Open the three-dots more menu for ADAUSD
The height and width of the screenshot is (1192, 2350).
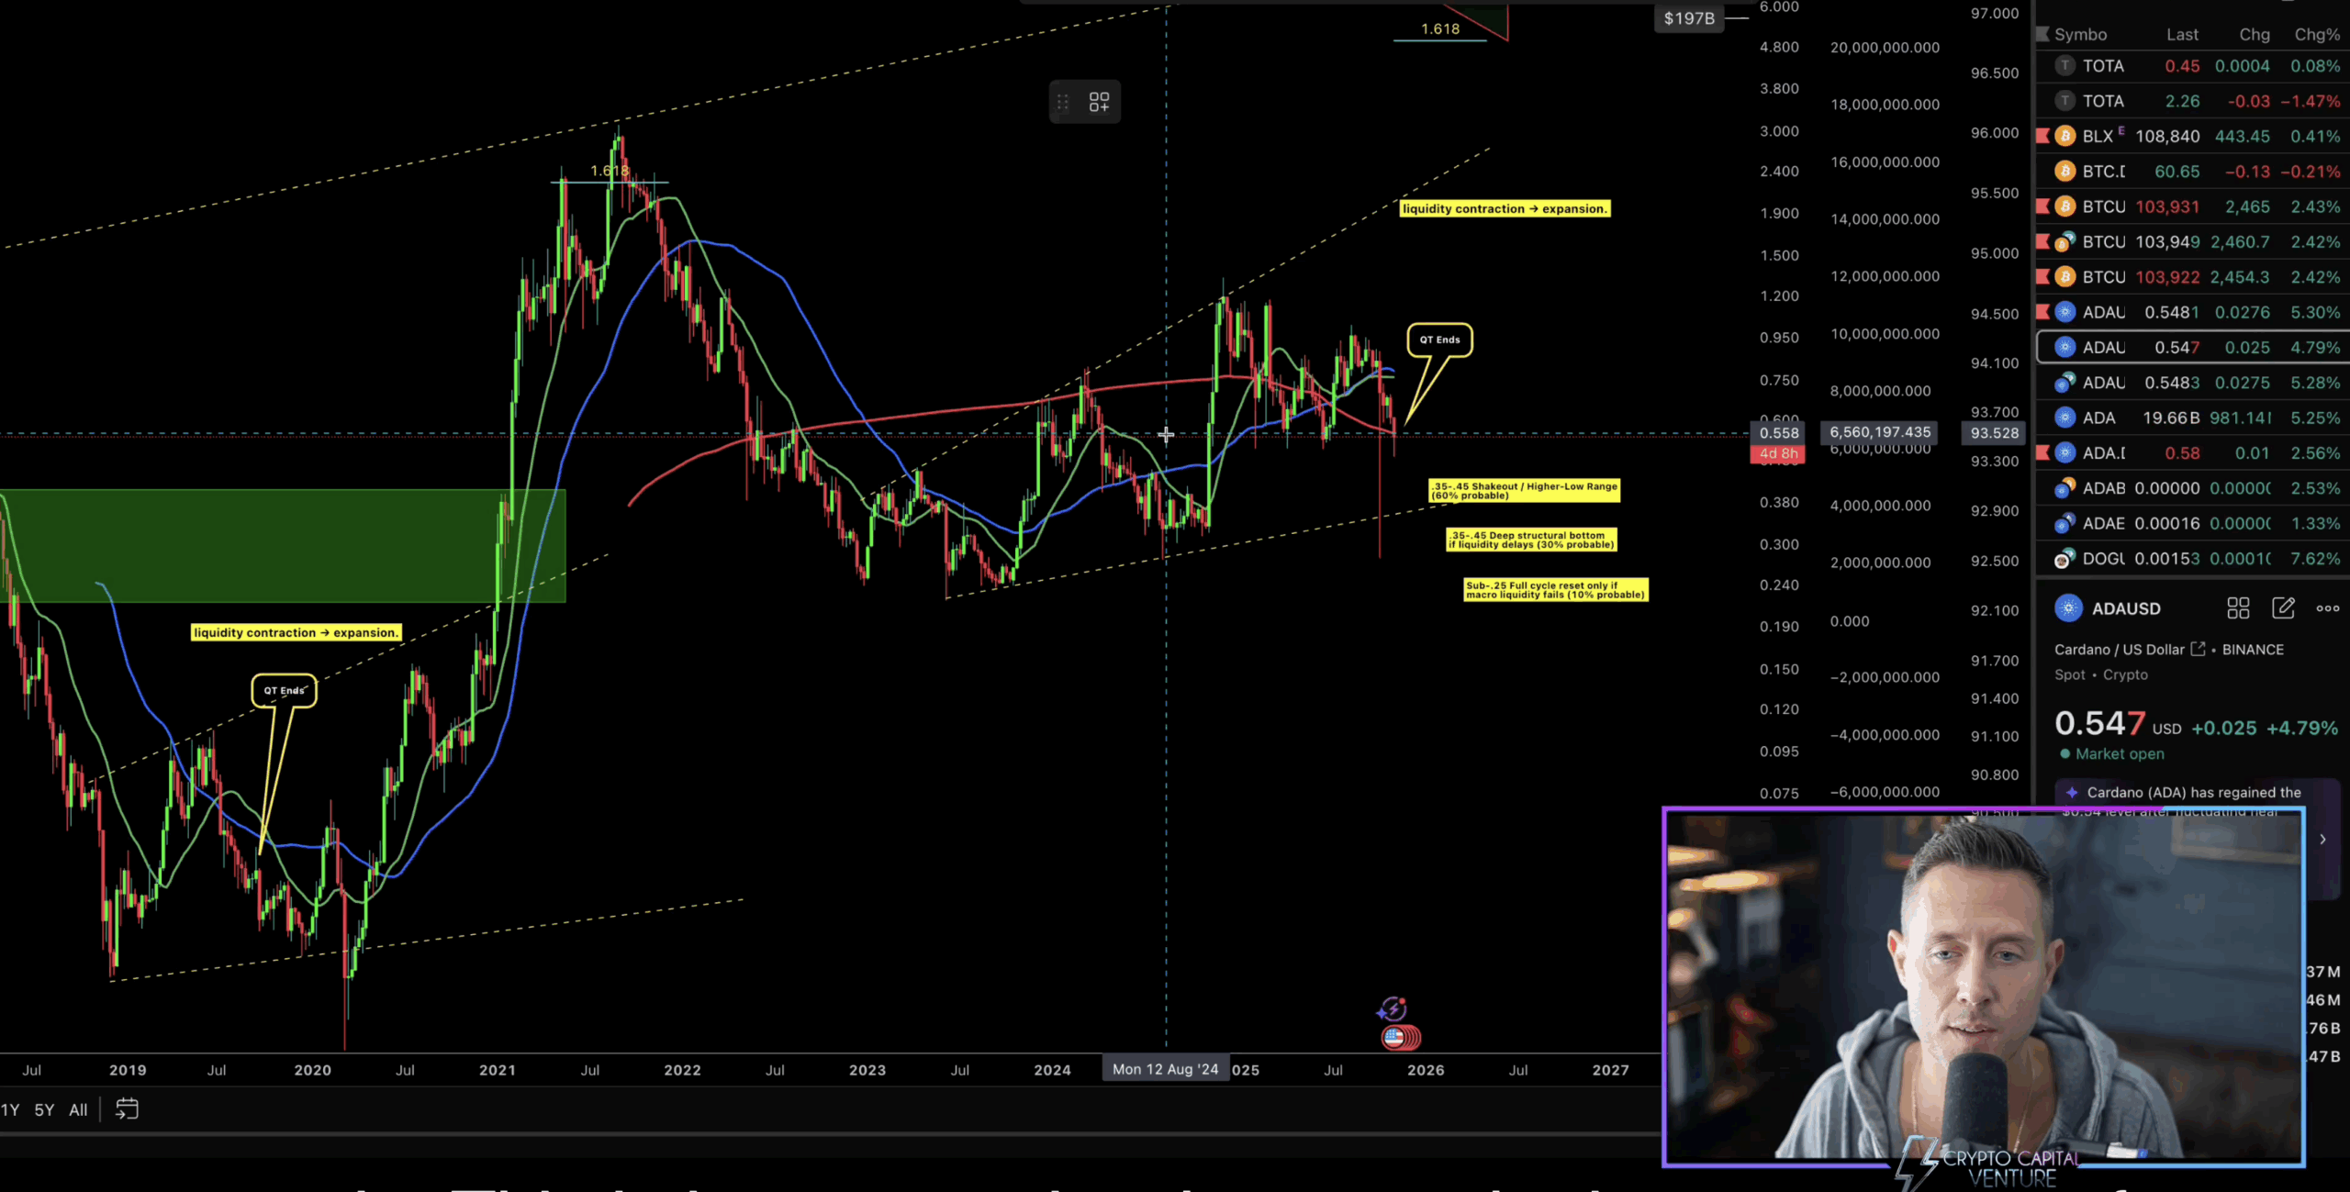(x=2327, y=608)
